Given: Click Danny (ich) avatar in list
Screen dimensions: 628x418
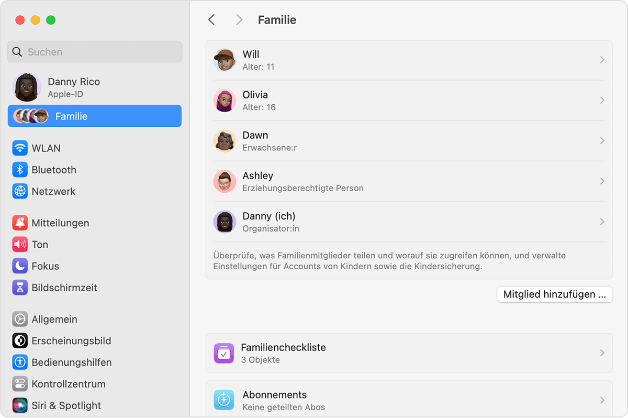Looking at the screenshot, I should (x=225, y=222).
